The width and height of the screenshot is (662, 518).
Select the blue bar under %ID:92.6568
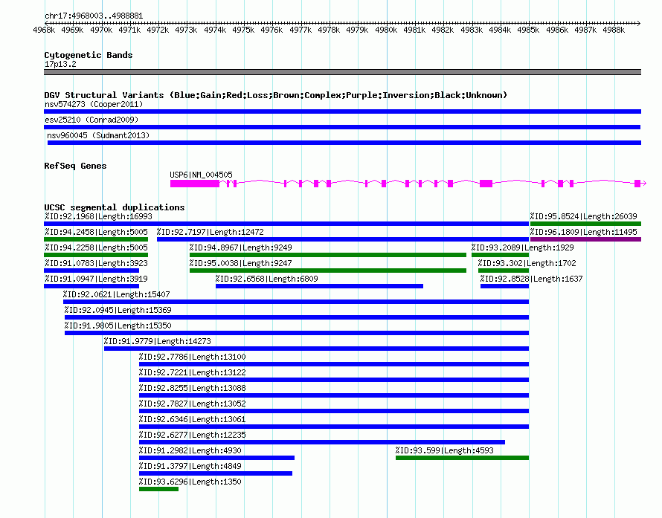(x=319, y=286)
